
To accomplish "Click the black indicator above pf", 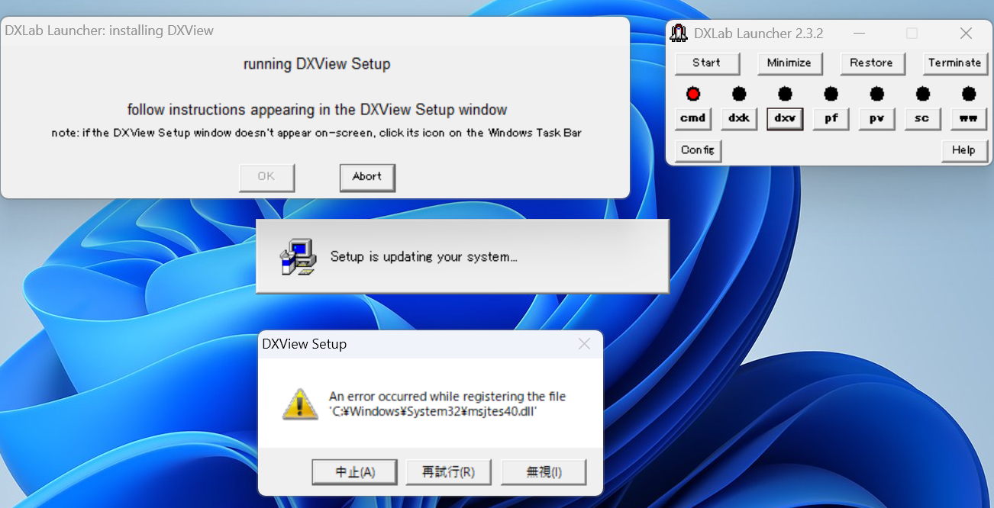I will (x=831, y=94).
